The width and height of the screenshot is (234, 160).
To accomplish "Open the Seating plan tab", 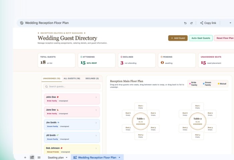I will tap(56, 157).
